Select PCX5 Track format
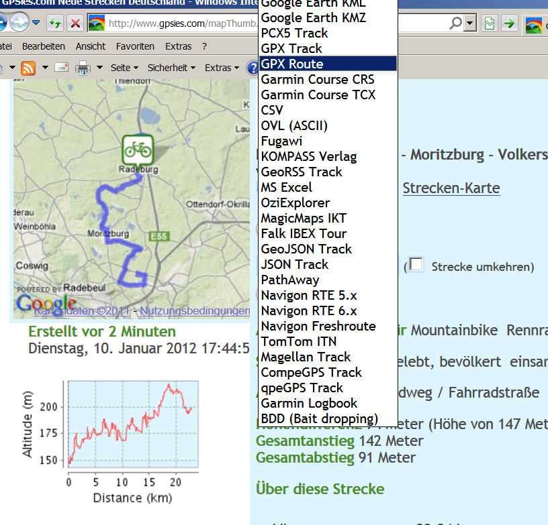The height and width of the screenshot is (525, 548). click(x=328, y=33)
